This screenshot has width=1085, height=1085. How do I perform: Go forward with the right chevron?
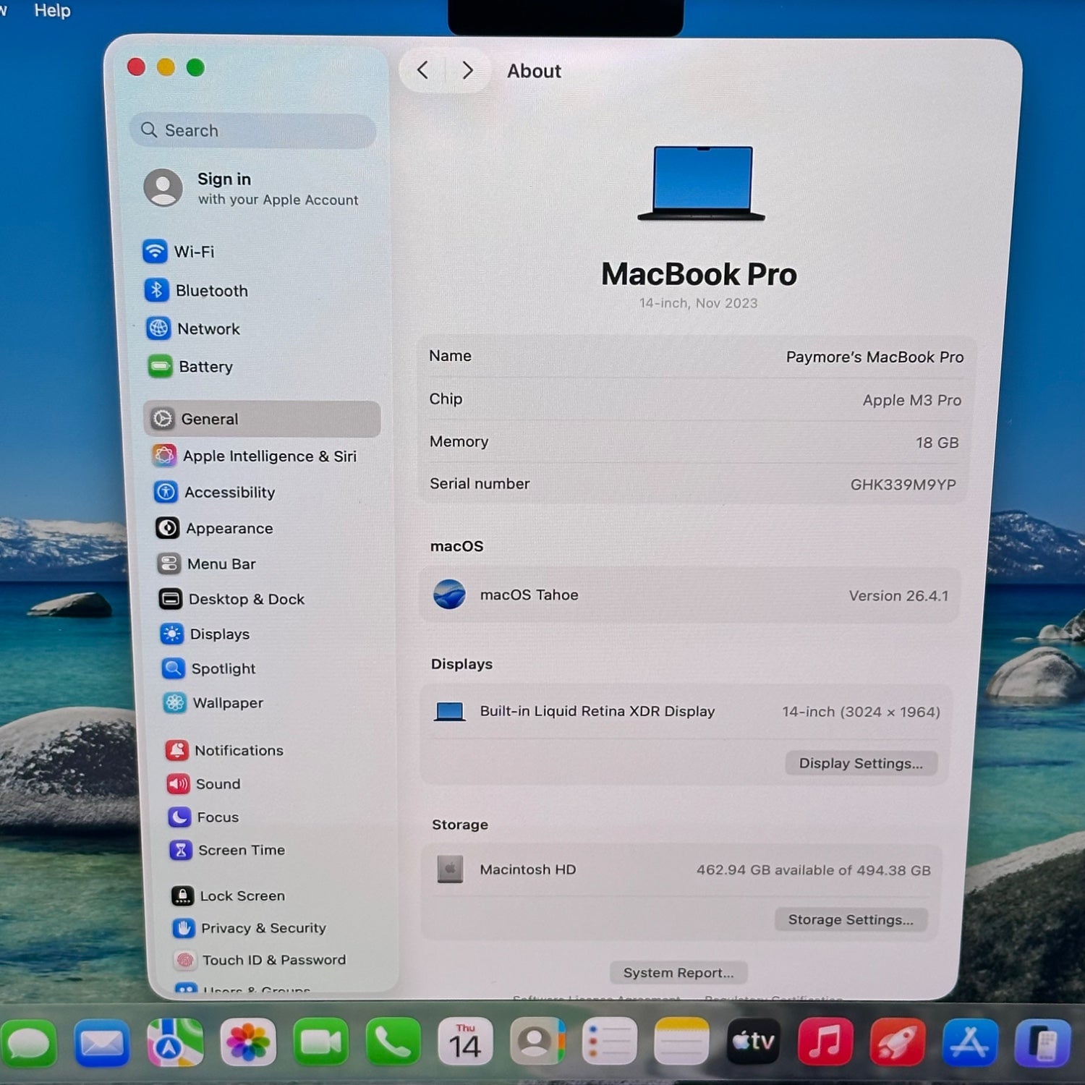[x=467, y=70]
